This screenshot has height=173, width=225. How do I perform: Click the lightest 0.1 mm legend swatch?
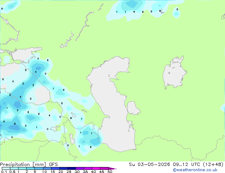click(6, 168)
